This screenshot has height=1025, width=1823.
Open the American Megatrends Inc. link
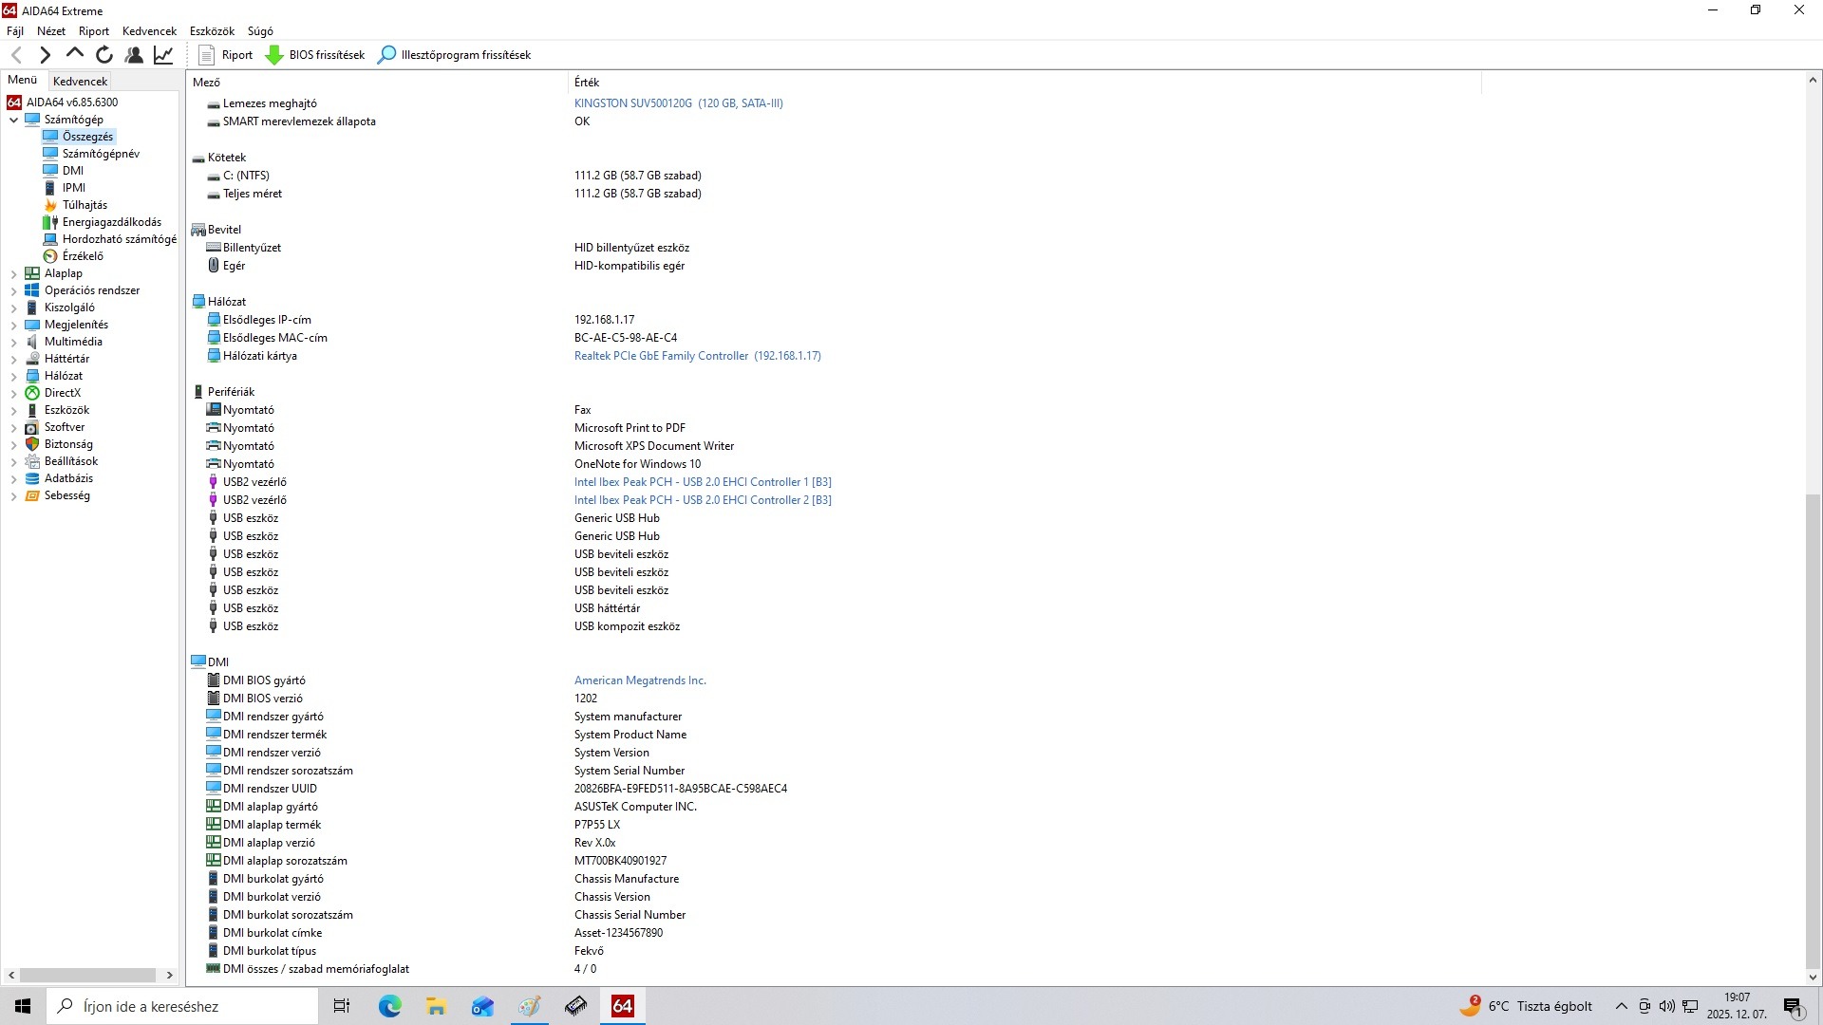tap(639, 680)
